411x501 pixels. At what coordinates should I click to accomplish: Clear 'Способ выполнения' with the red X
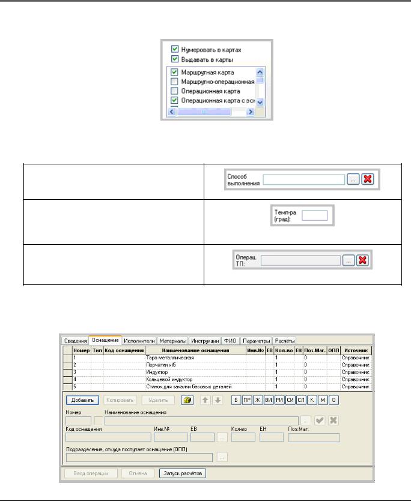368,179
